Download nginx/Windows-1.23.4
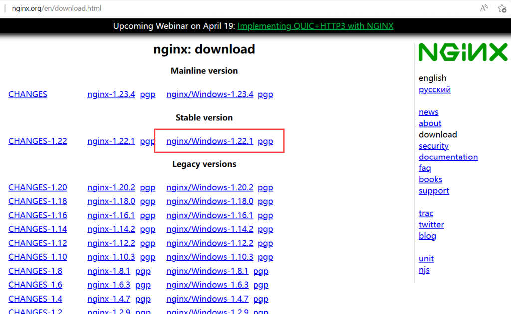The image size is (511, 314). coord(210,94)
